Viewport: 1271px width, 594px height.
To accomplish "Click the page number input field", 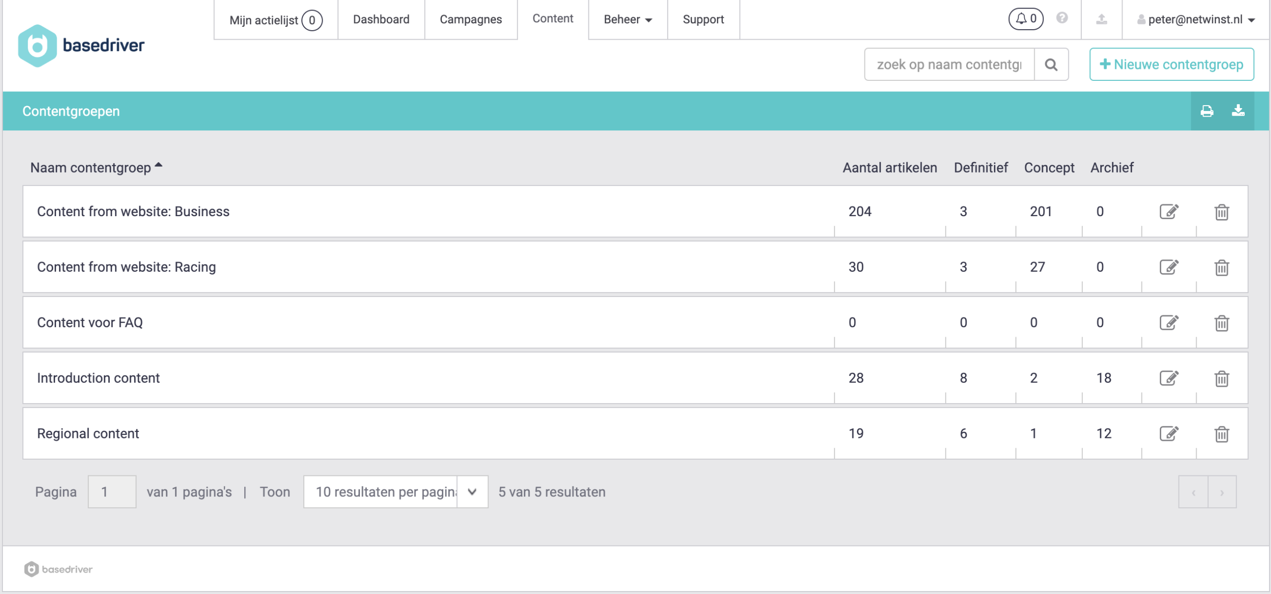I will pos(112,492).
